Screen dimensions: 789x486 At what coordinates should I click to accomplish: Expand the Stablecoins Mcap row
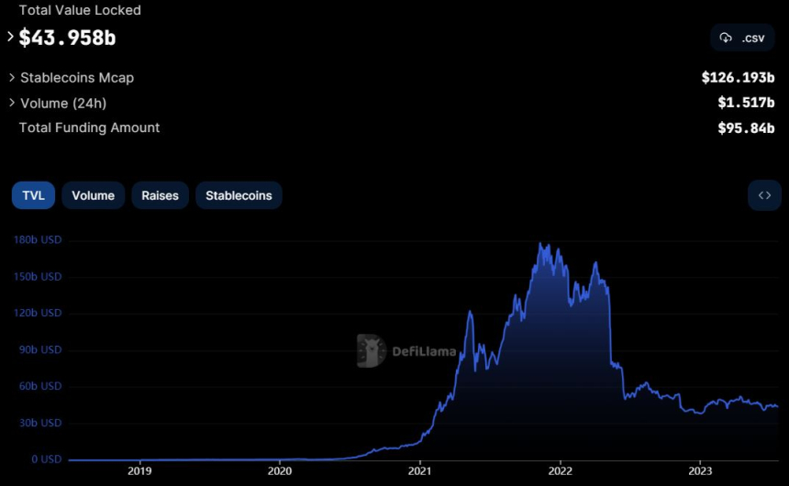tap(11, 78)
